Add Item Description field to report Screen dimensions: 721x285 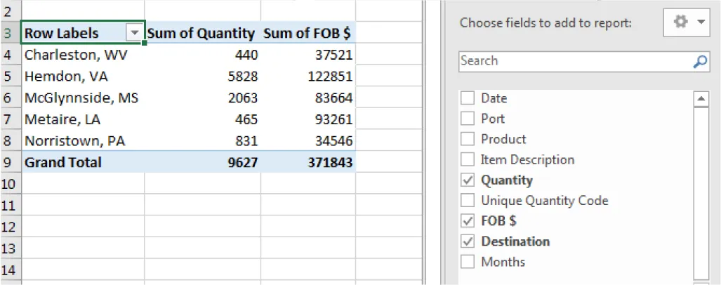(x=467, y=160)
